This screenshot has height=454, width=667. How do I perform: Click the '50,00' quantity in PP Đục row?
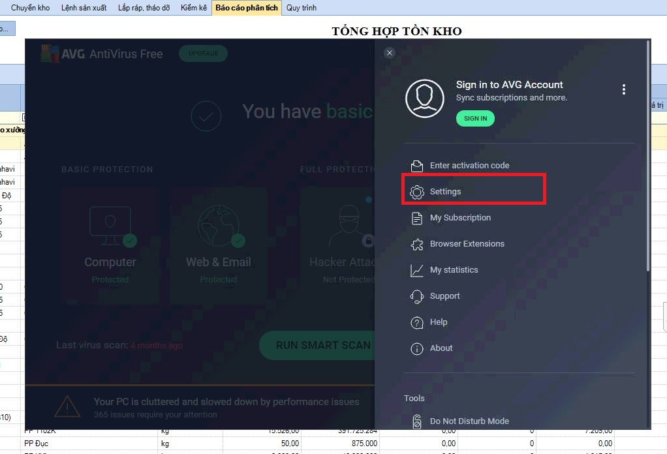coord(290,444)
